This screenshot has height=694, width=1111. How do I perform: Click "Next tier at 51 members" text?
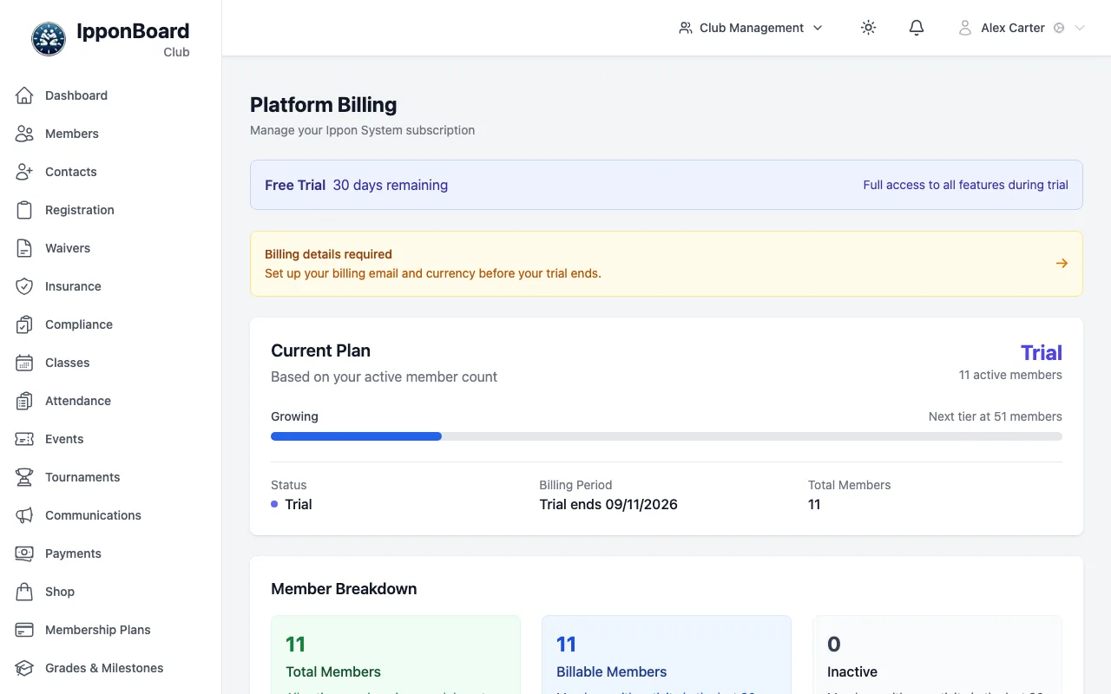point(996,416)
